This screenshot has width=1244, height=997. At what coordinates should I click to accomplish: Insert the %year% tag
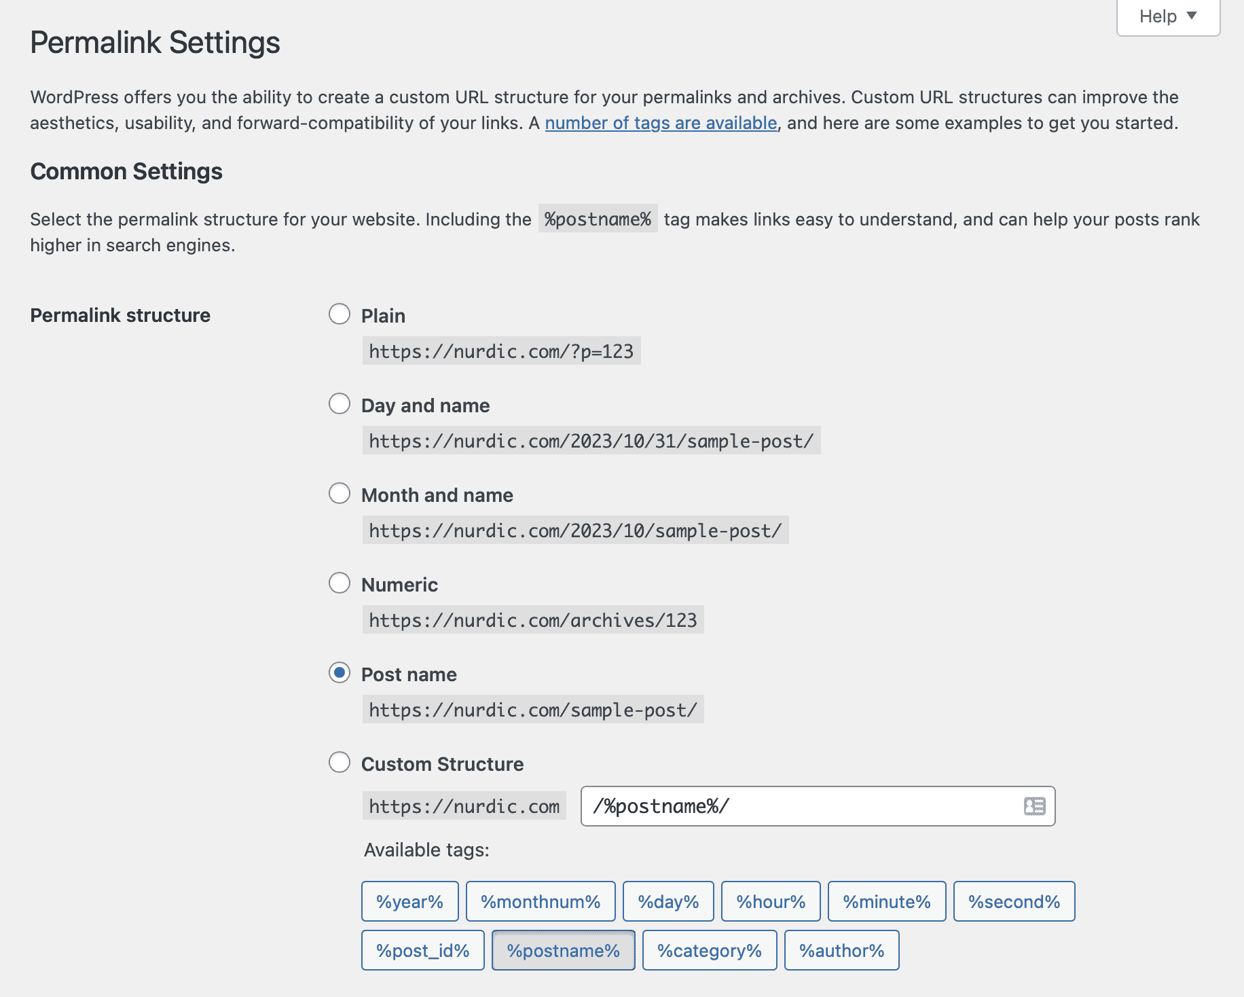click(x=409, y=901)
